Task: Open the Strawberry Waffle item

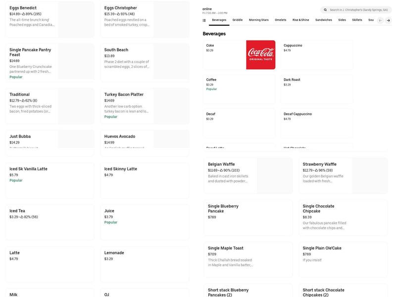Action: [343, 176]
